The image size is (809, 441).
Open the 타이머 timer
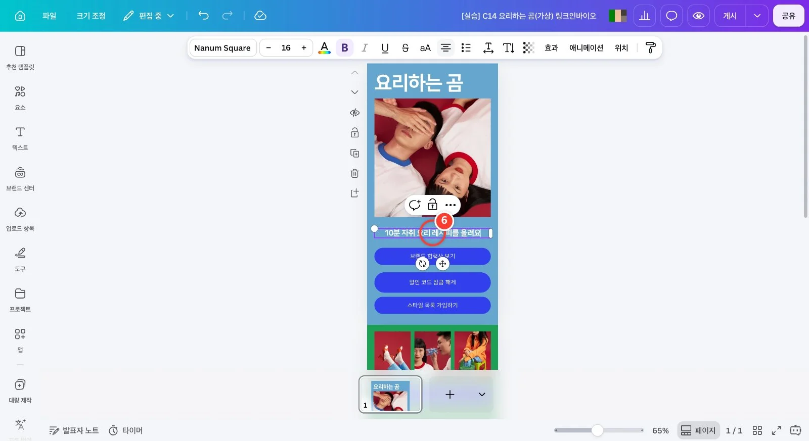tap(126, 430)
